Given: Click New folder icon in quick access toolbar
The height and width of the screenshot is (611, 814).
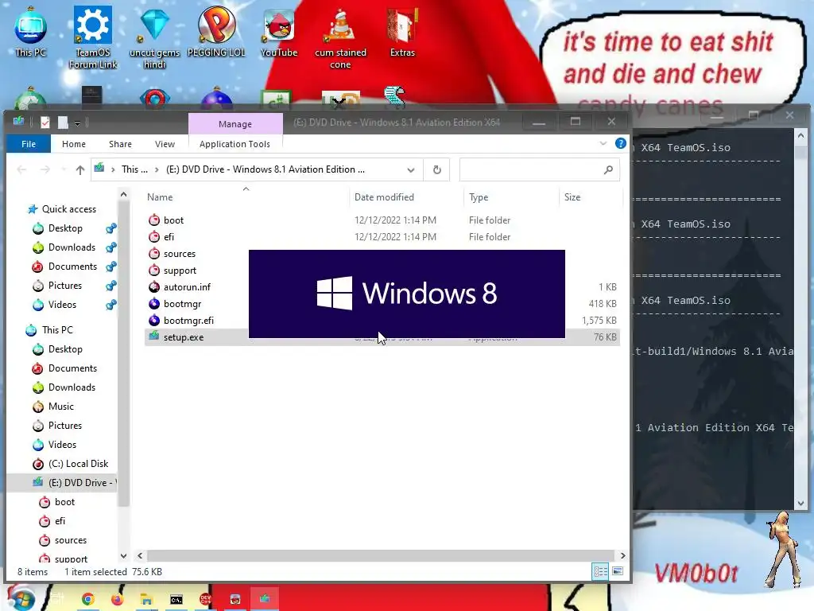Looking at the screenshot, I should click(63, 122).
